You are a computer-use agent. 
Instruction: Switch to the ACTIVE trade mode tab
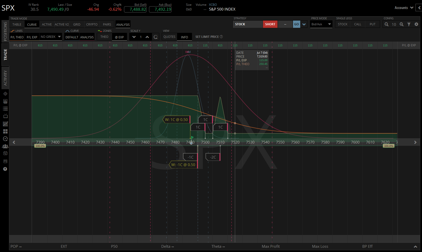tap(47, 24)
